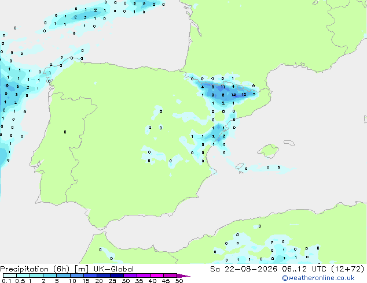Click the 'UK-Global' model label
Screen dimensions: 367x283
(113, 269)
